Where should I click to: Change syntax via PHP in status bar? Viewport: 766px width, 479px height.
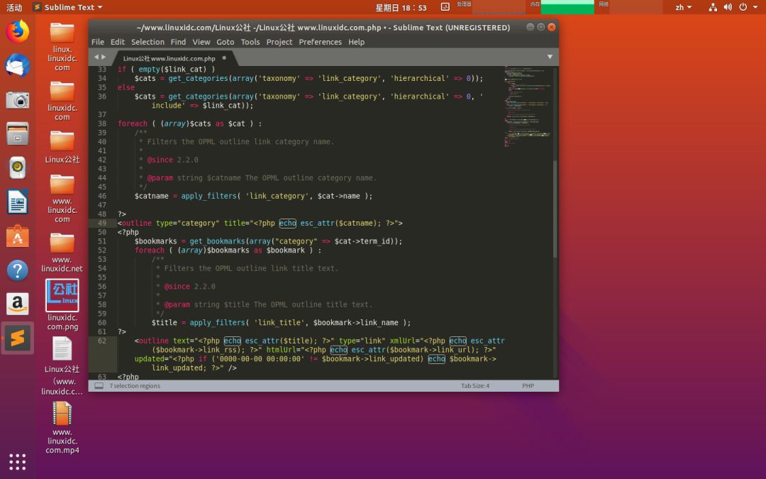[x=528, y=385]
